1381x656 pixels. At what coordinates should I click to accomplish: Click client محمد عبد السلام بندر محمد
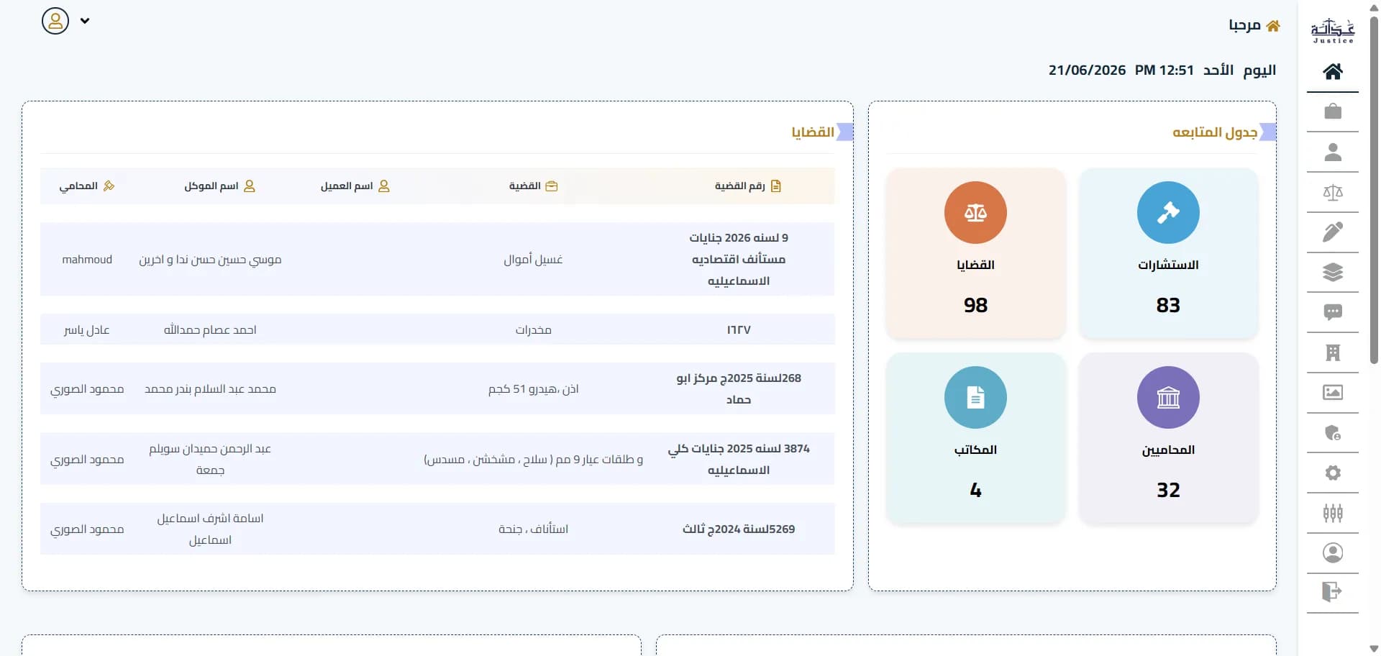[210, 388]
